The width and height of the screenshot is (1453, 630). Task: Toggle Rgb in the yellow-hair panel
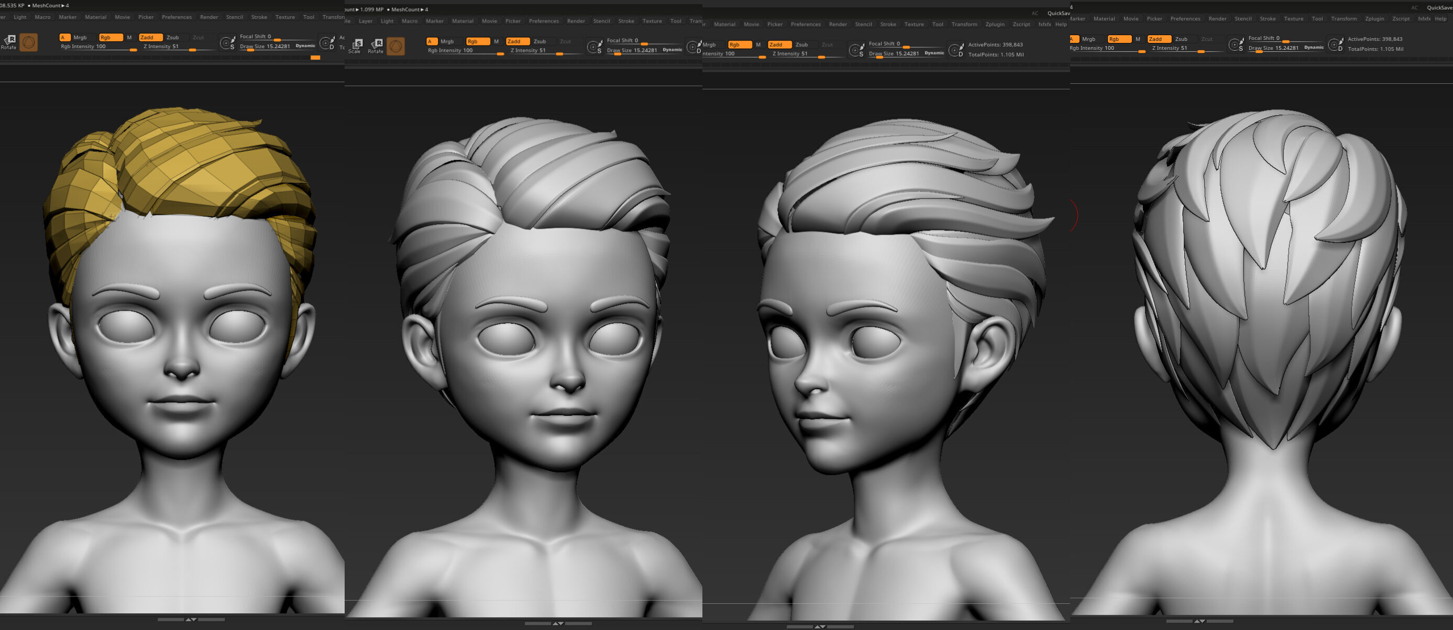click(x=111, y=37)
